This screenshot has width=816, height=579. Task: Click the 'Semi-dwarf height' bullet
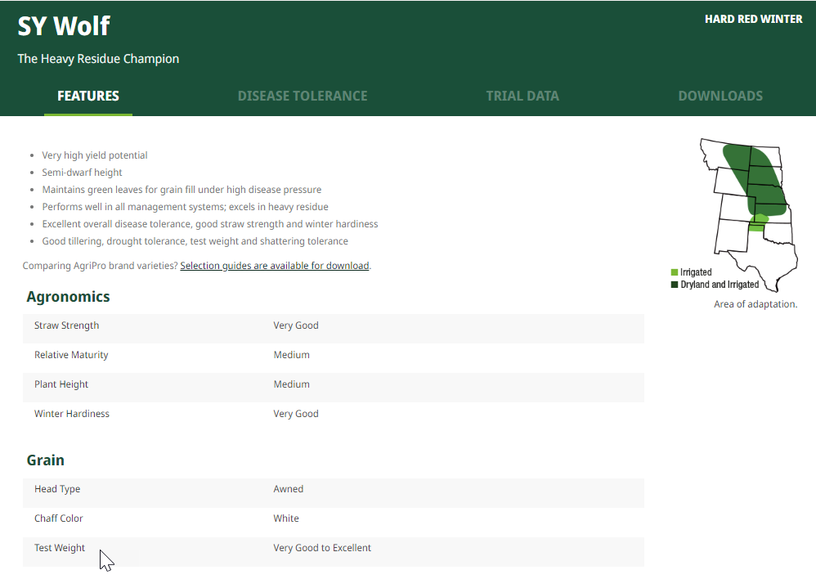82,173
